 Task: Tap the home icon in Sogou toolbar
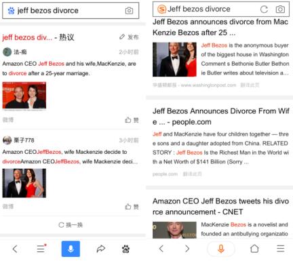click(x=254, y=249)
